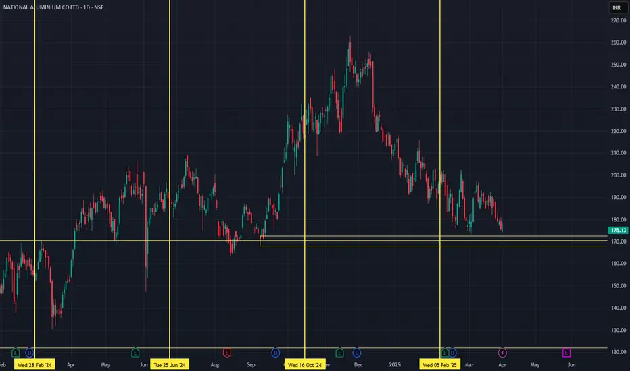Click the 150.00 price axis label
The width and height of the screenshot is (630, 371).
[619, 285]
